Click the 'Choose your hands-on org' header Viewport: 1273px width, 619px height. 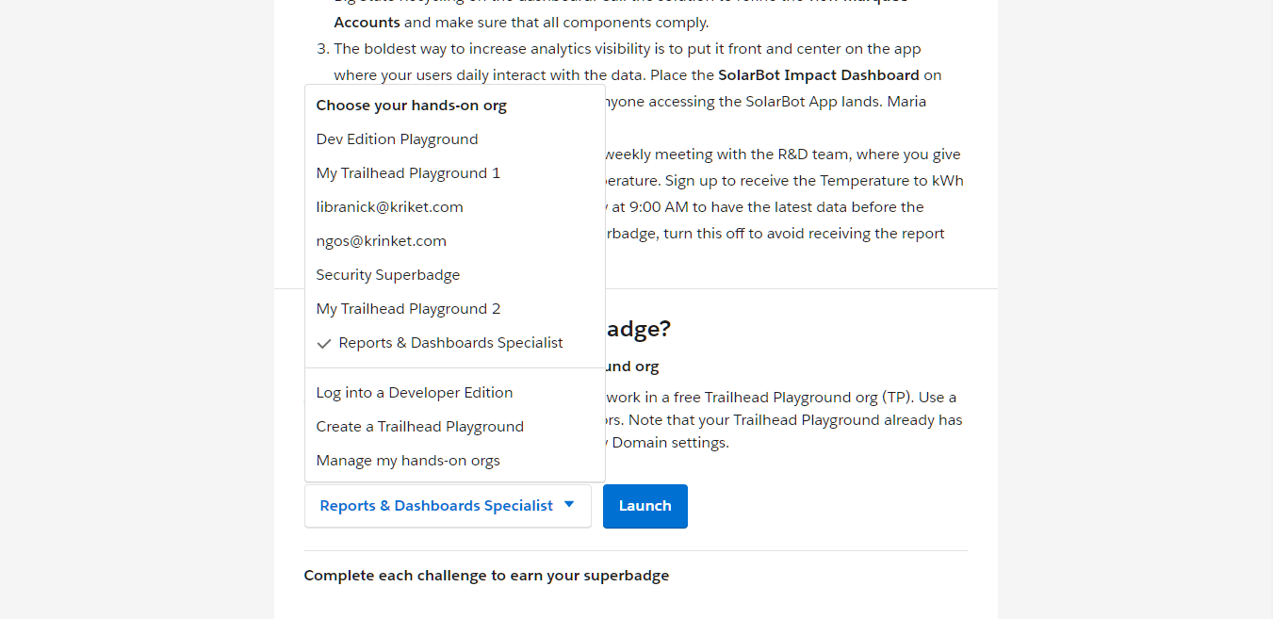coord(411,106)
